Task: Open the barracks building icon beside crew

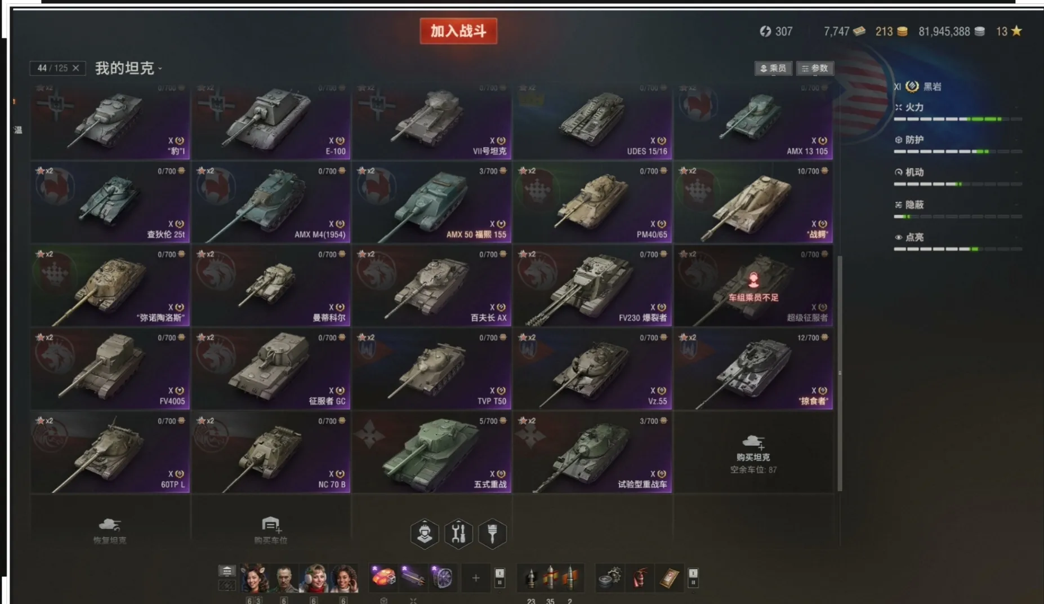Action: click(x=227, y=571)
